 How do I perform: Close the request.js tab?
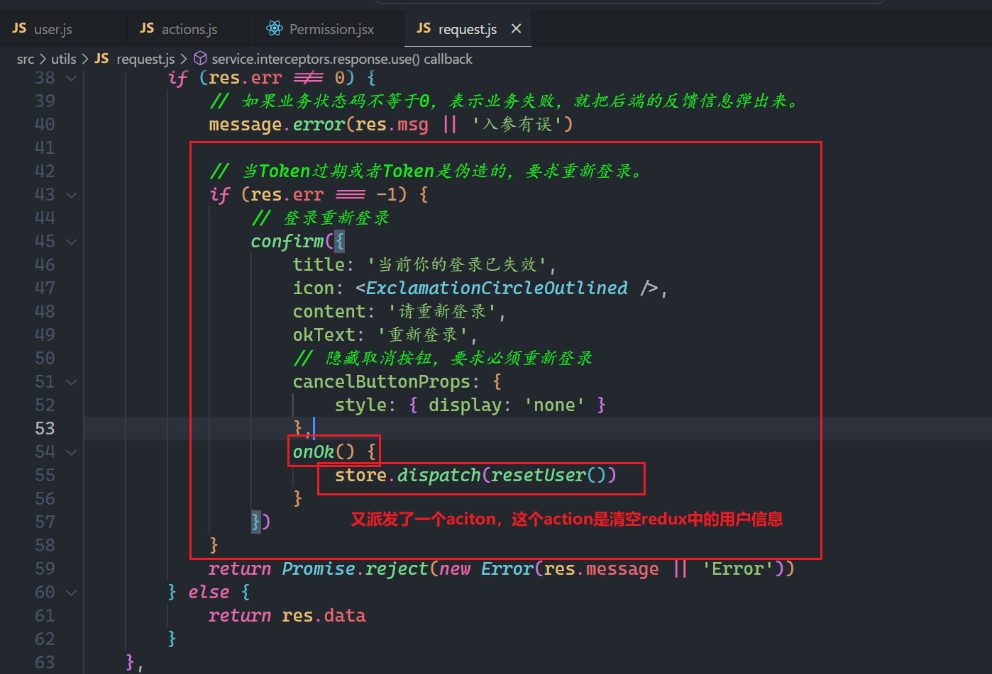(x=516, y=28)
